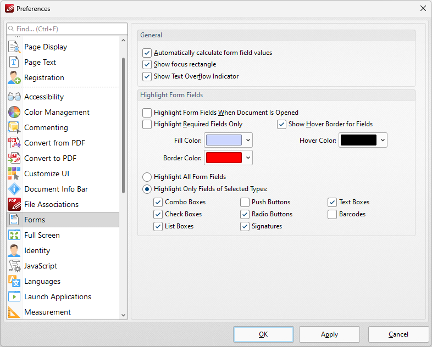Image resolution: width=432 pixels, height=347 pixels.
Task: Check the Push Buttons checkbox
Action: 245,202
